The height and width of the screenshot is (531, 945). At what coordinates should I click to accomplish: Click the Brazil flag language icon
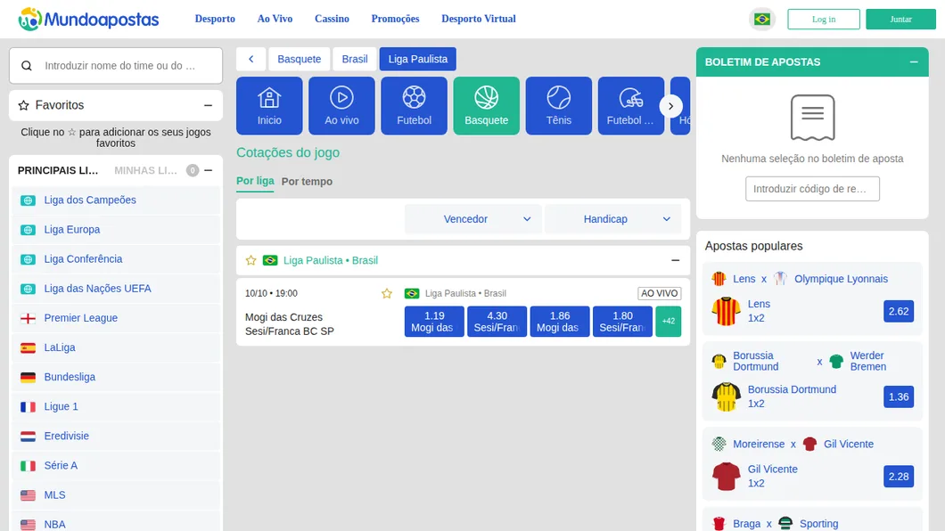point(761,20)
